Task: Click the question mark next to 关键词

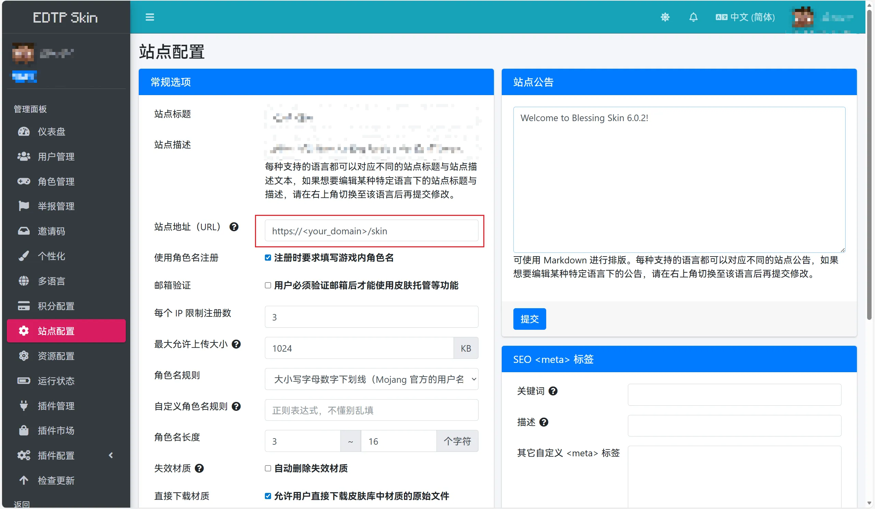Action: point(552,391)
